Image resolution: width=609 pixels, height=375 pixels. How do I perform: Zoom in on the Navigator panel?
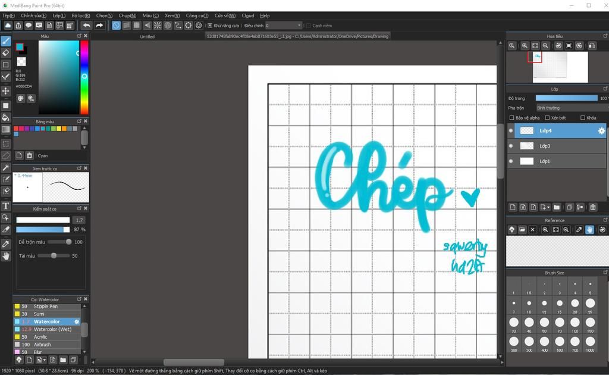tap(525, 45)
